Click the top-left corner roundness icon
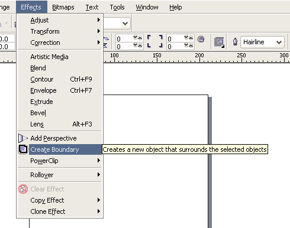The image size is (290, 228). coord(149,37)
